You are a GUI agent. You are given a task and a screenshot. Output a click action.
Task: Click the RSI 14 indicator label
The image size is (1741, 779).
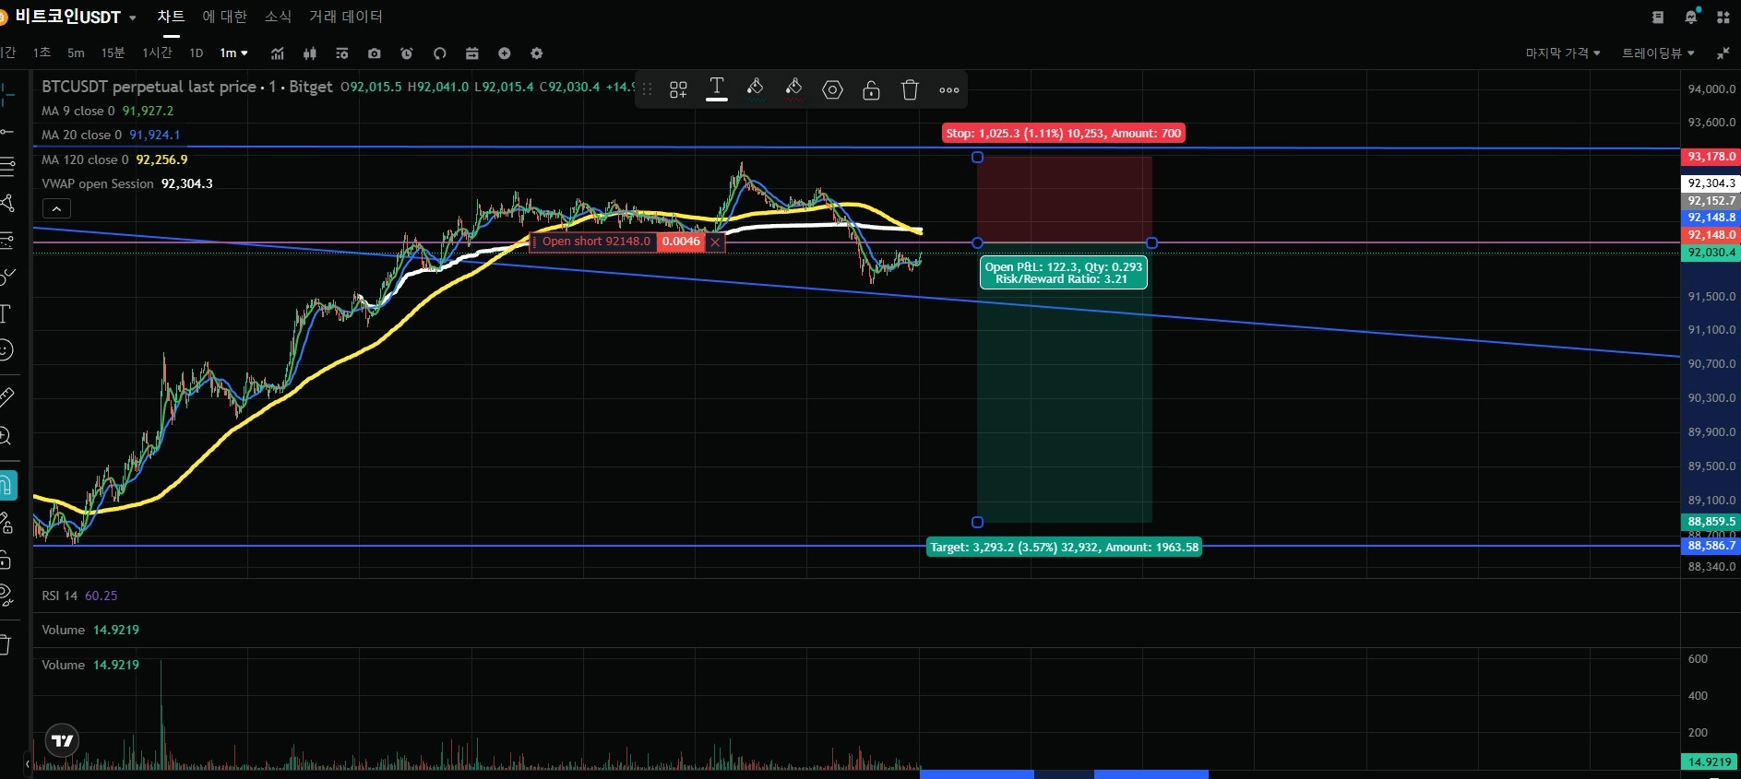click(60, 596)
